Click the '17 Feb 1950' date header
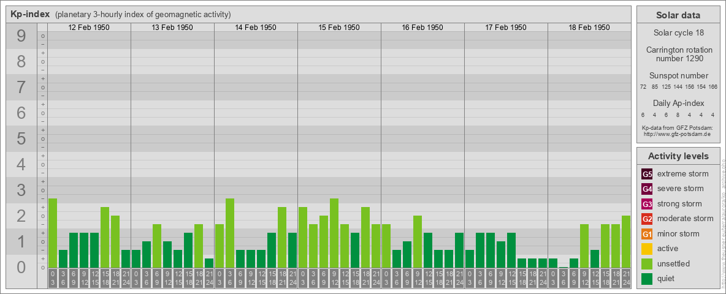 point(506,28)
